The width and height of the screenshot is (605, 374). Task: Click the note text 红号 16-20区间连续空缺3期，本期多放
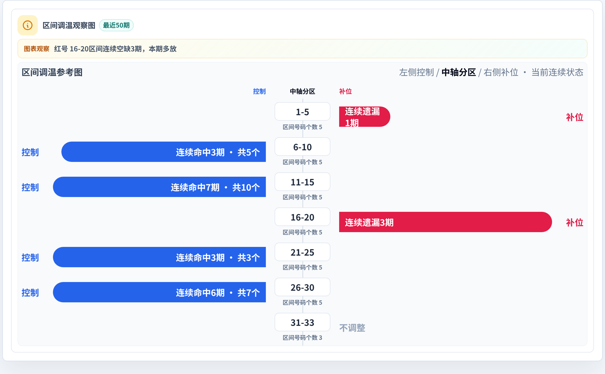(115, 49)
